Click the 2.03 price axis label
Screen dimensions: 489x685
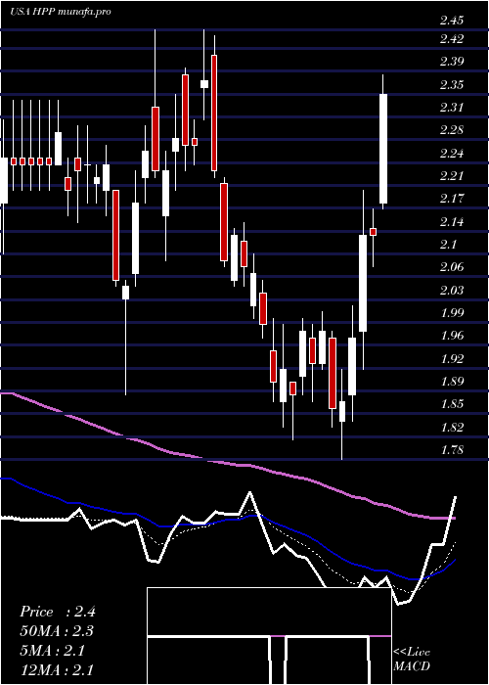coord(452,291)
